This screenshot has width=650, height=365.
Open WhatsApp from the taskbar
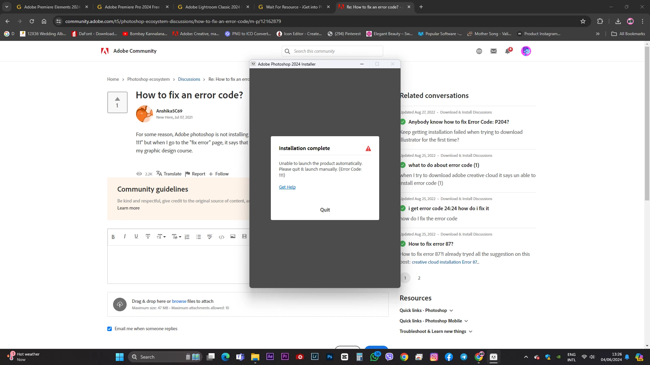pyautogui.click(x=374, y=357)
